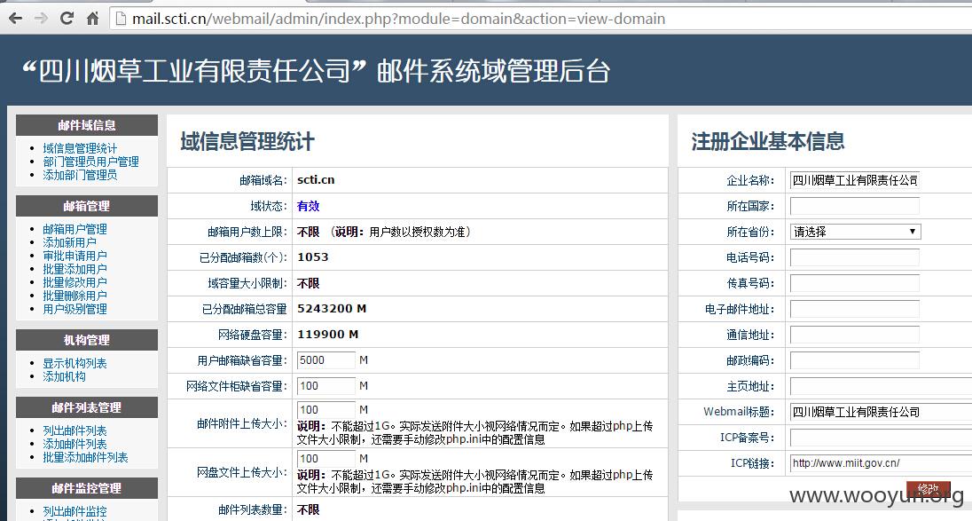Edit the 网络文件柜缺省容量 field
Screen dimensions: 972x521
[x=326, y=386]
